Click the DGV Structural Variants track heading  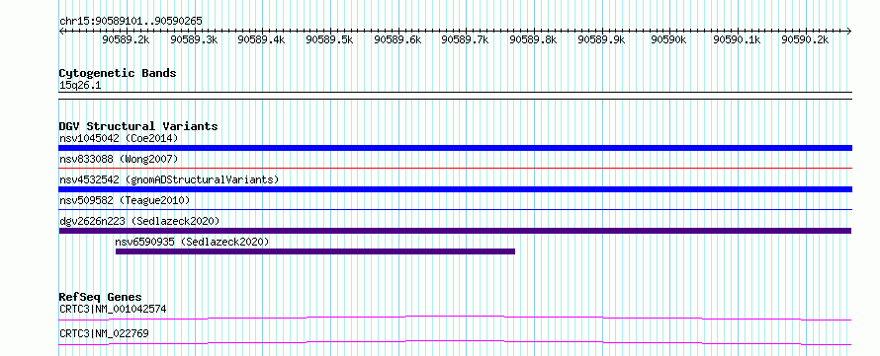click(x=138, y=126)
